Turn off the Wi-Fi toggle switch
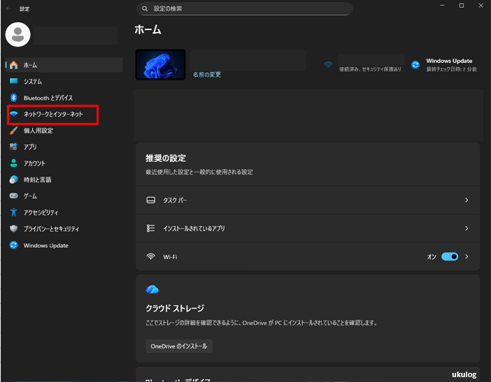The image size is (491, 382). click(x=450, y=257)
